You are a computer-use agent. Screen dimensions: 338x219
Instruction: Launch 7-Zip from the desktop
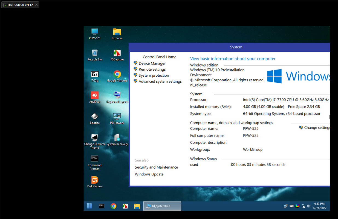(95, 76)
